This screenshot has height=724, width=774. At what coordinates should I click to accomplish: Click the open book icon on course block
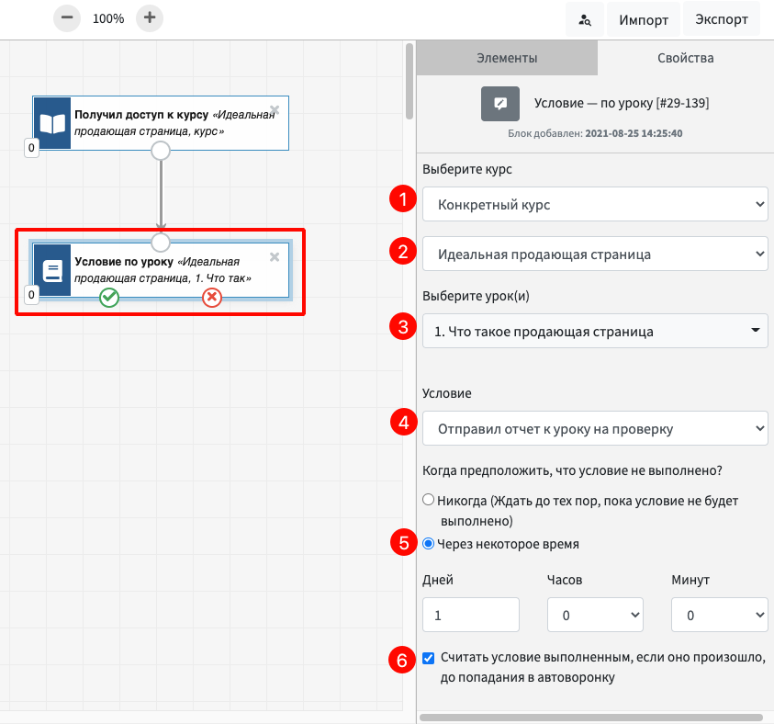[52, 123]
